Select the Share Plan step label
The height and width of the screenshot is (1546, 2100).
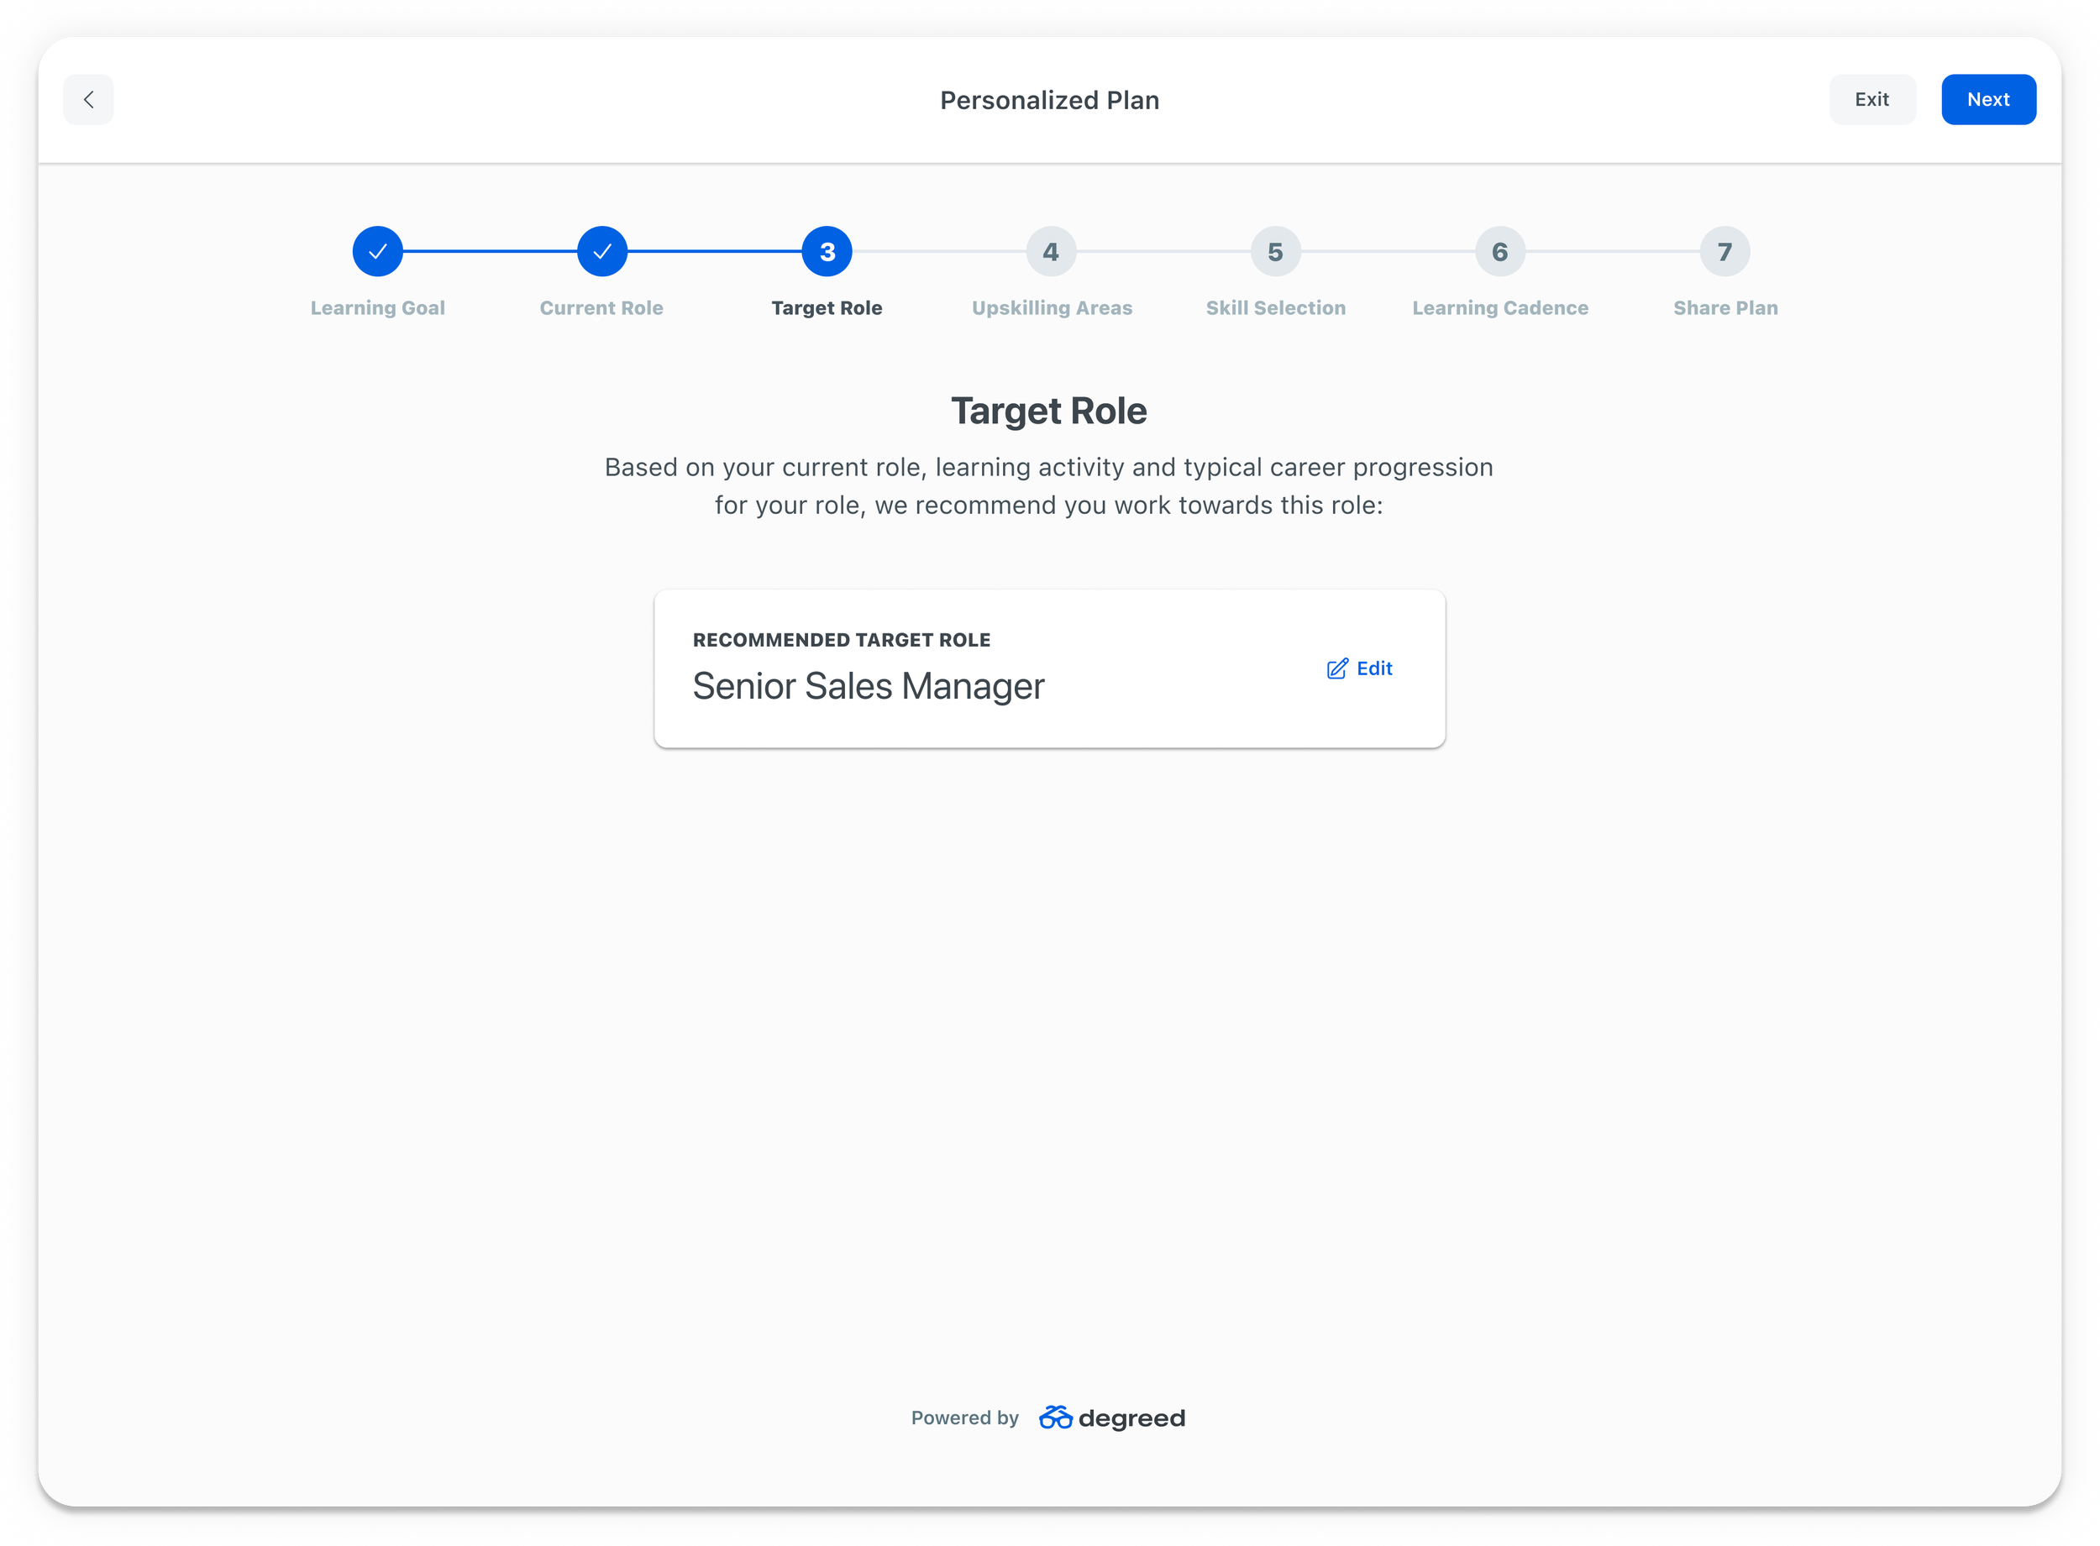tap(1725, 308)
